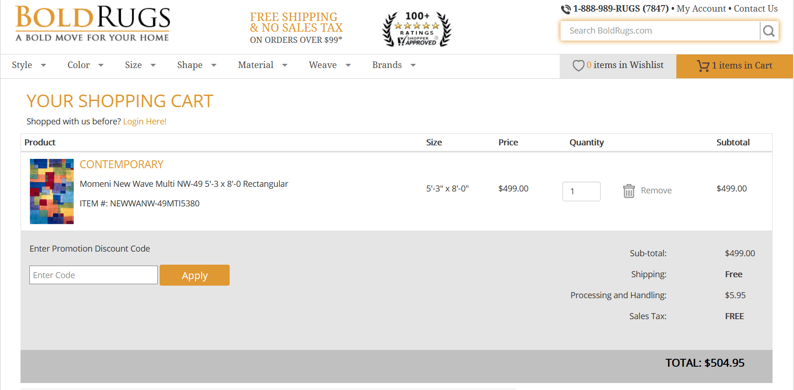
Task: Open the Weave category menu
Action: pos(330,65)
